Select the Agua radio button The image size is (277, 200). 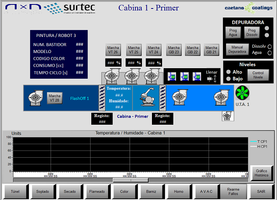coord(269,53)
